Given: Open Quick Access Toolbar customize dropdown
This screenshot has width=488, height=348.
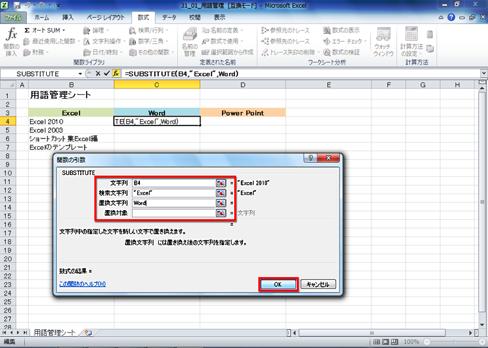Looking at the screenshot, I should tap(58, 6).
